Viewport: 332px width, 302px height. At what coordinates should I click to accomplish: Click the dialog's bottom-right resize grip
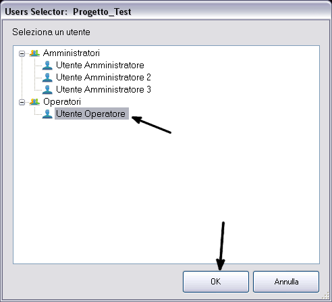click(326, 295)
